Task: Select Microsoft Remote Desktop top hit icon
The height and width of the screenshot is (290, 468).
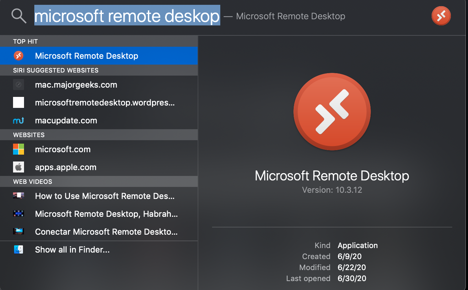Action: tap(19, 56)
